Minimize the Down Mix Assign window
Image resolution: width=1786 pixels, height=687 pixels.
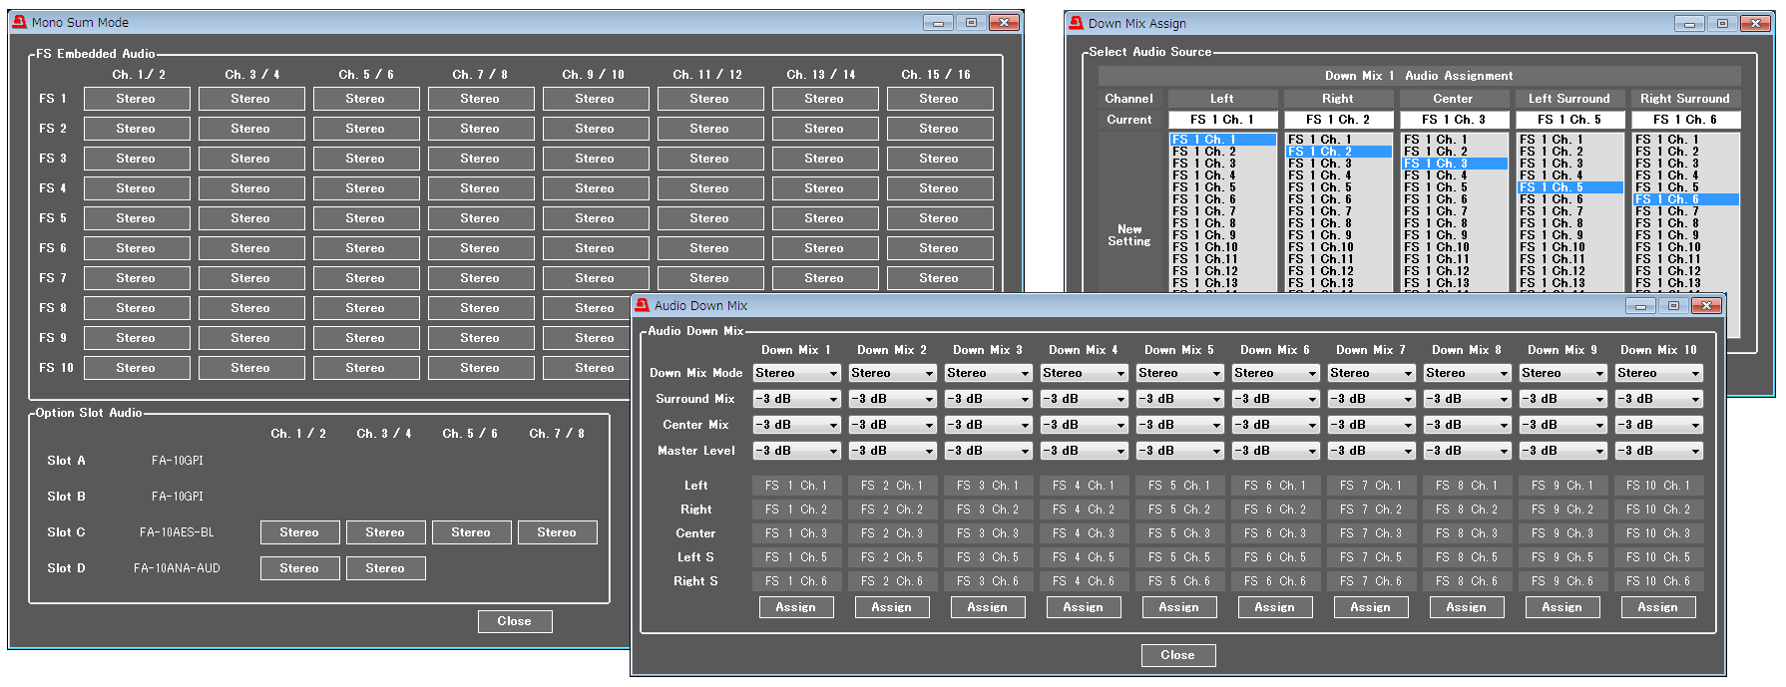click(x=1689, y=23)
